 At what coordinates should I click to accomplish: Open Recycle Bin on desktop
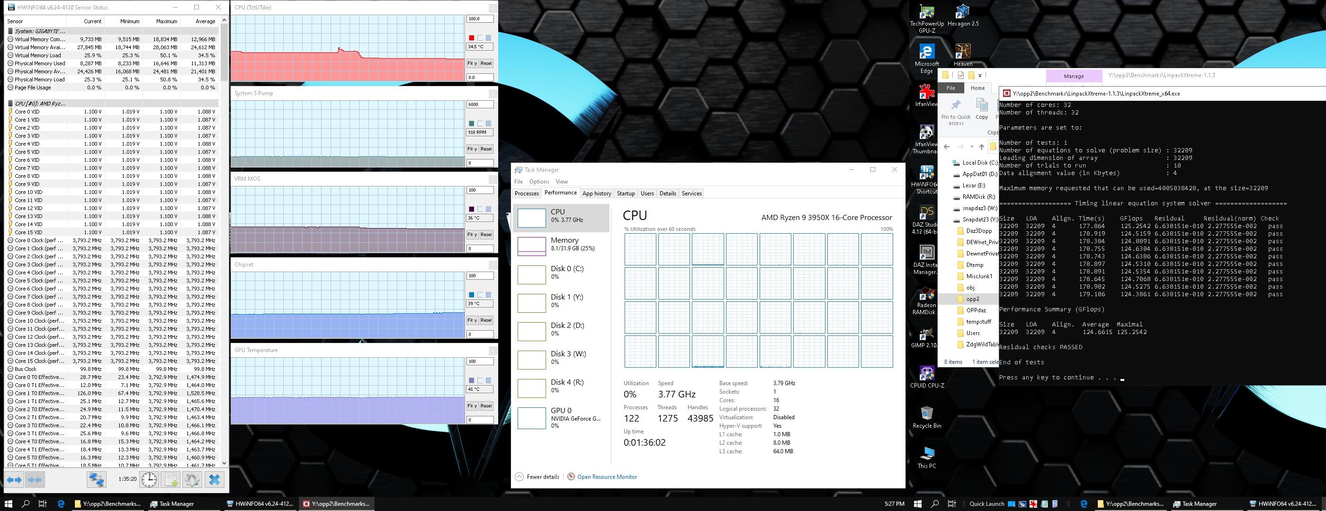coord(927,414)
